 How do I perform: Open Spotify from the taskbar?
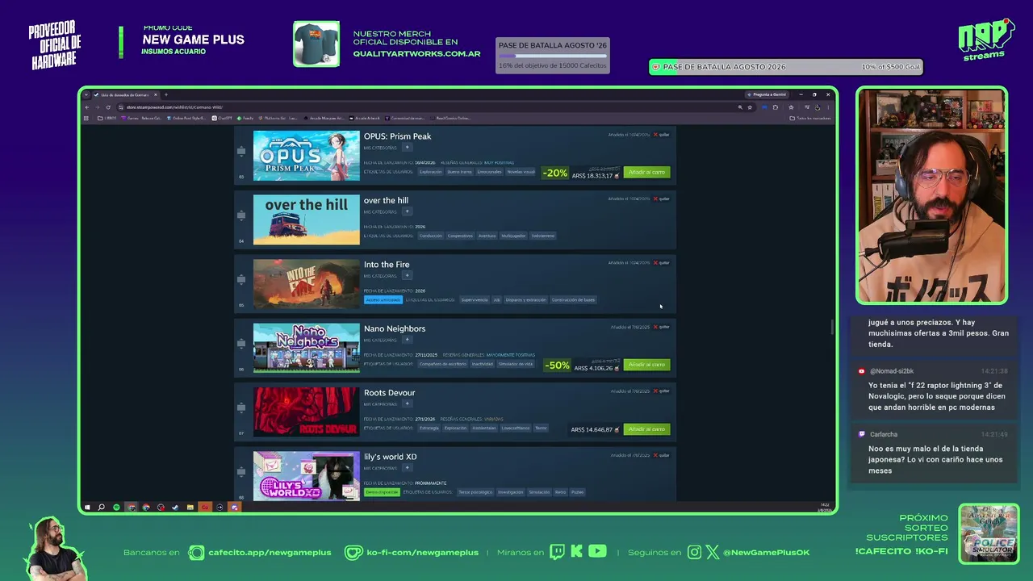(116, 508)
